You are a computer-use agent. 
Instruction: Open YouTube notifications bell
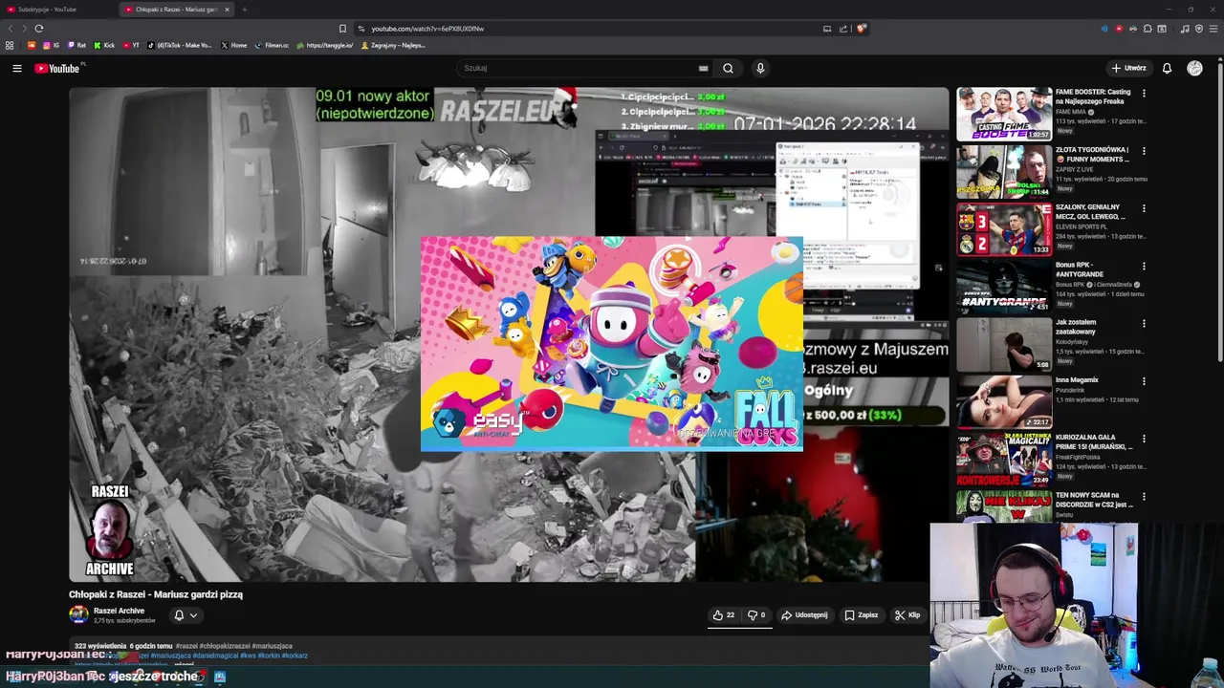coord(1167,68)
